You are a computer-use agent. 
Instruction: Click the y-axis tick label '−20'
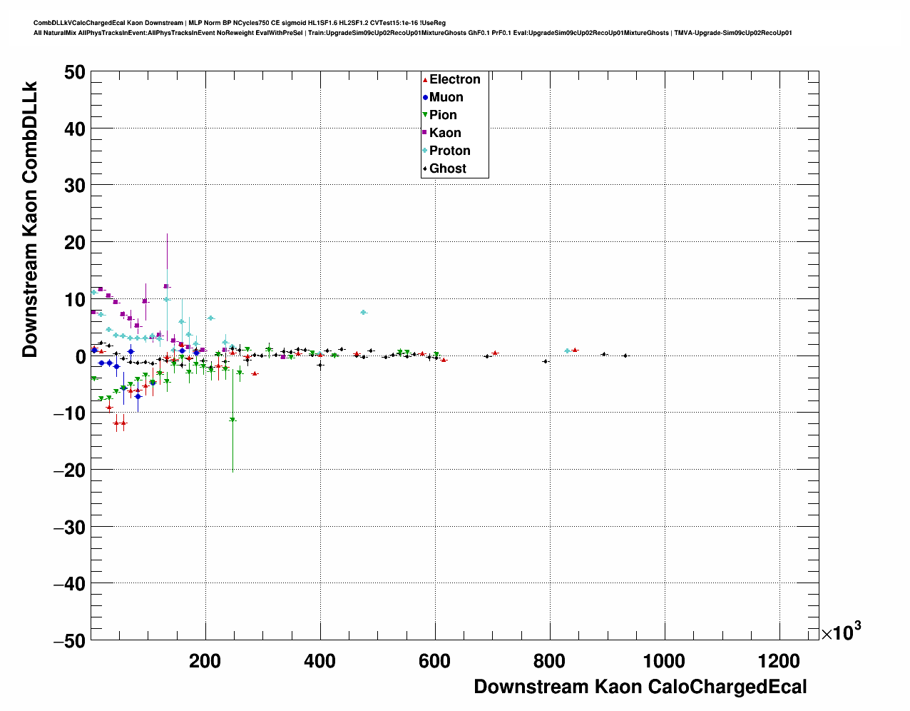click(x=70, y=470)
